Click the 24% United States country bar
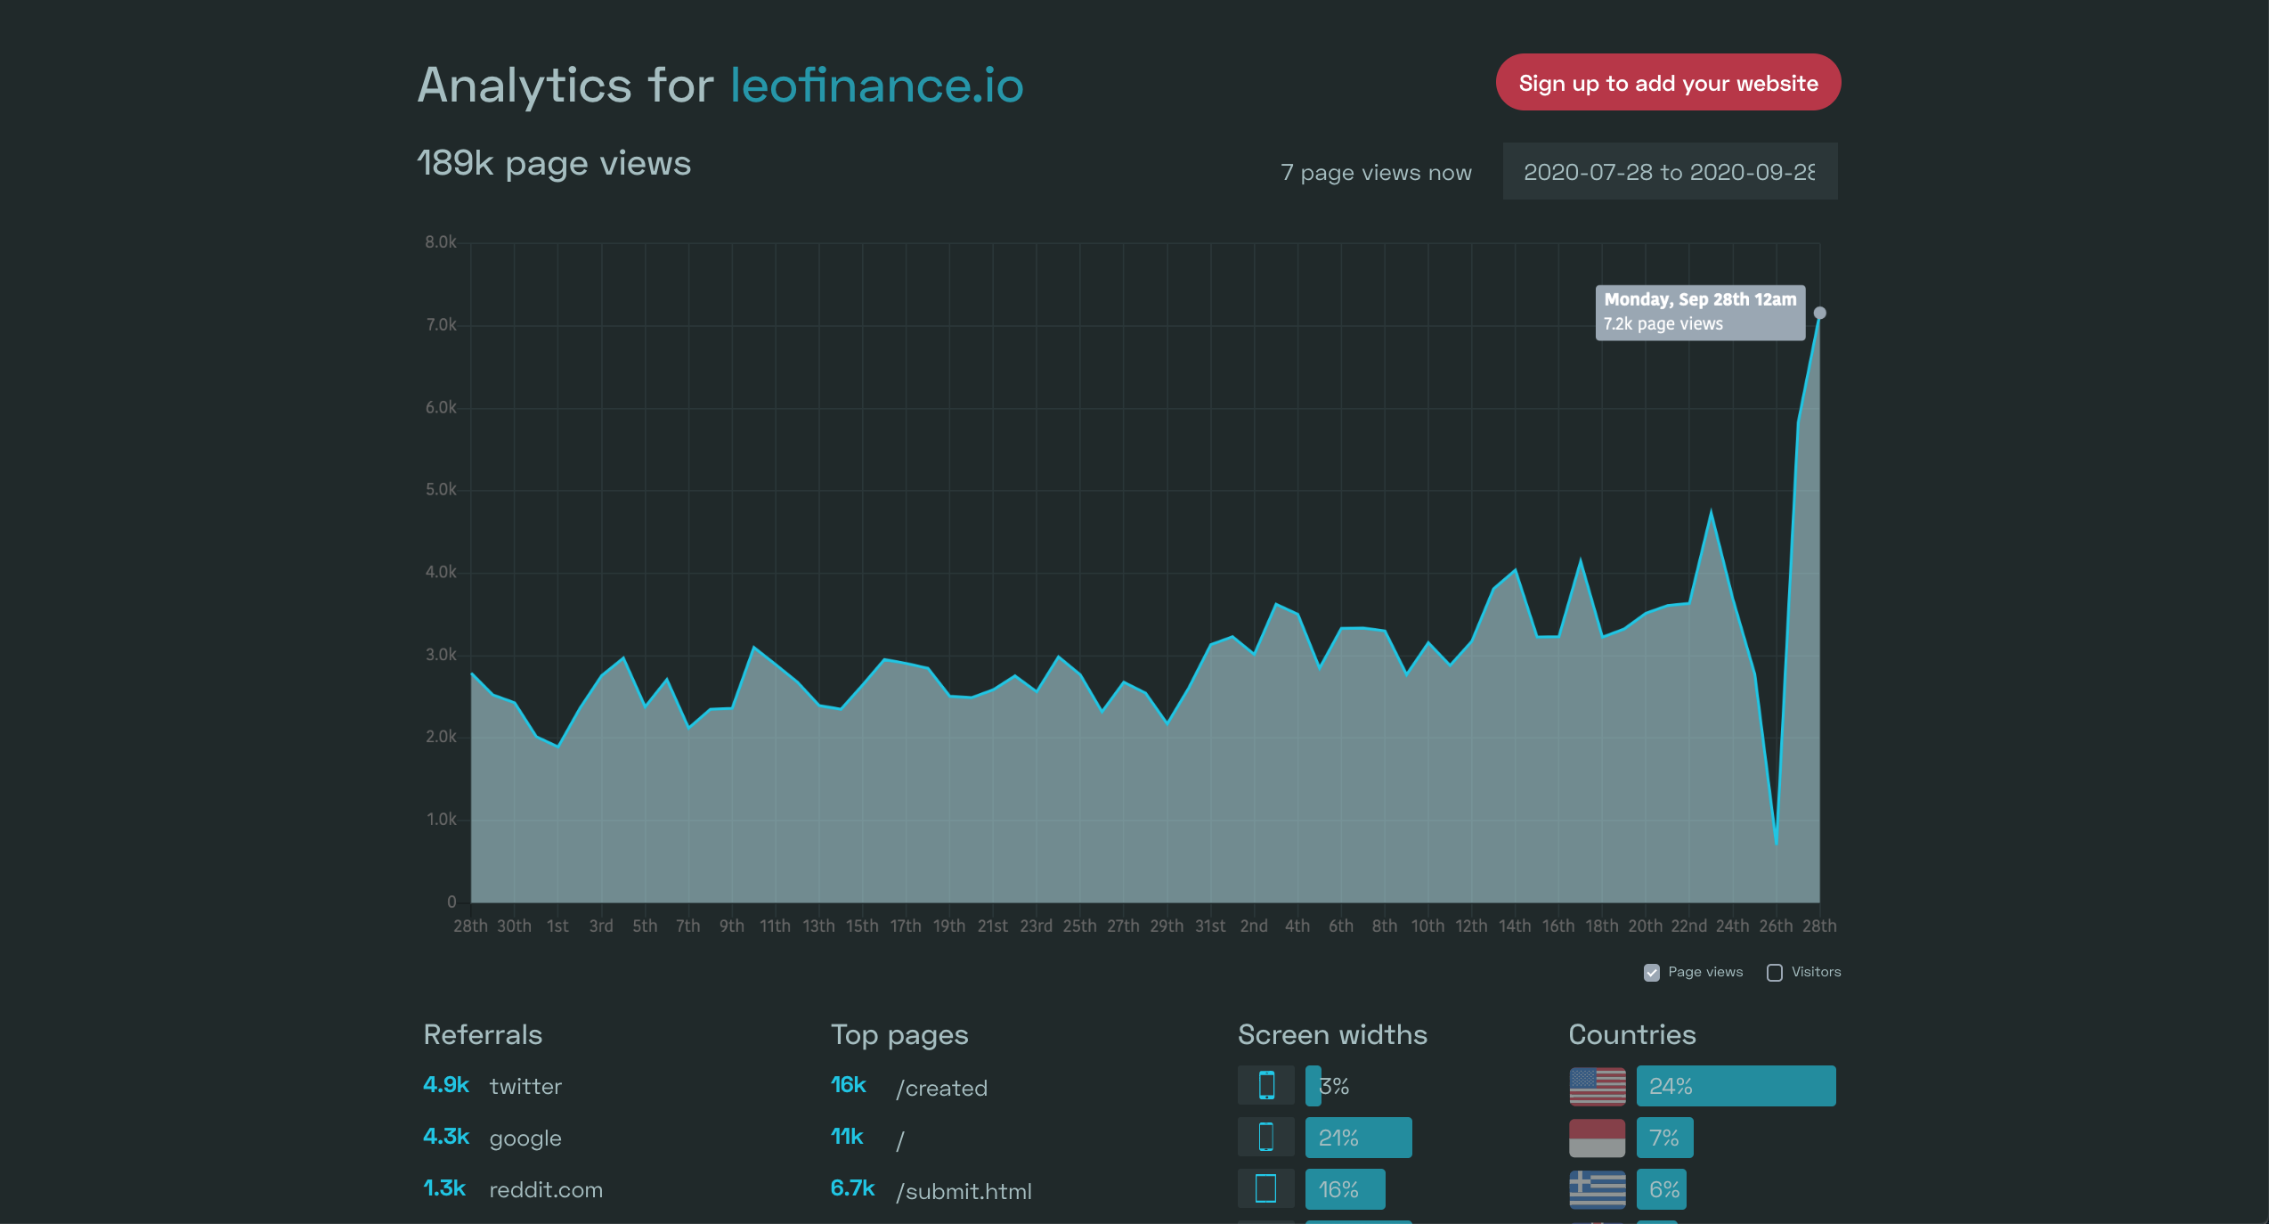2269x1224 pixels. pyautogui.click(x=1736, y=1086)
